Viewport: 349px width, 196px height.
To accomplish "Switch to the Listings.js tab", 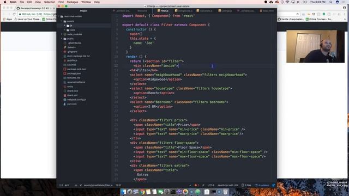I will point(225,11).
